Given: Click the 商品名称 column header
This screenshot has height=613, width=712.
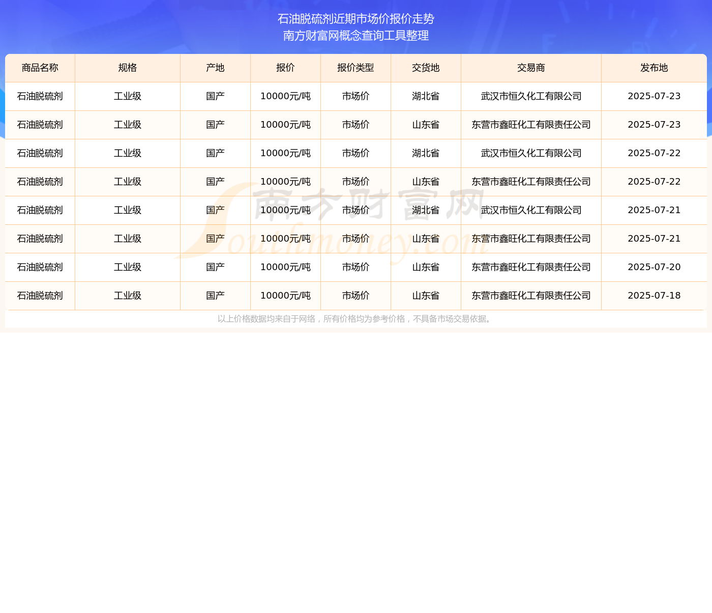Looking at the screenshot, I should (x=40, y=68).
